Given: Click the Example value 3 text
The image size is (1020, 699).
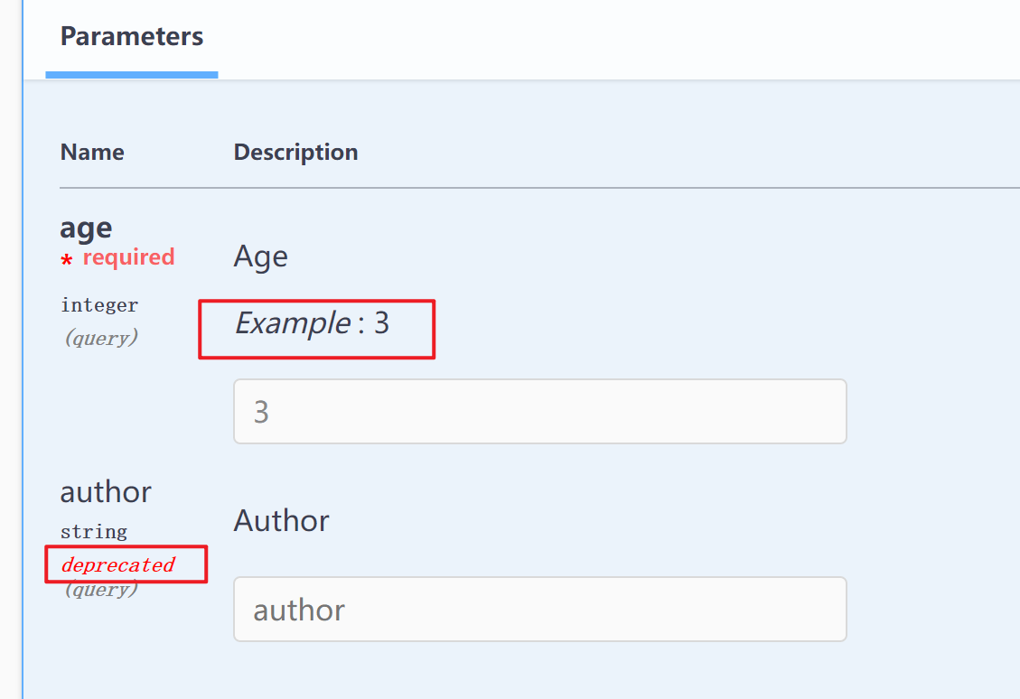Looking at the screenshot, I should 314,323.
